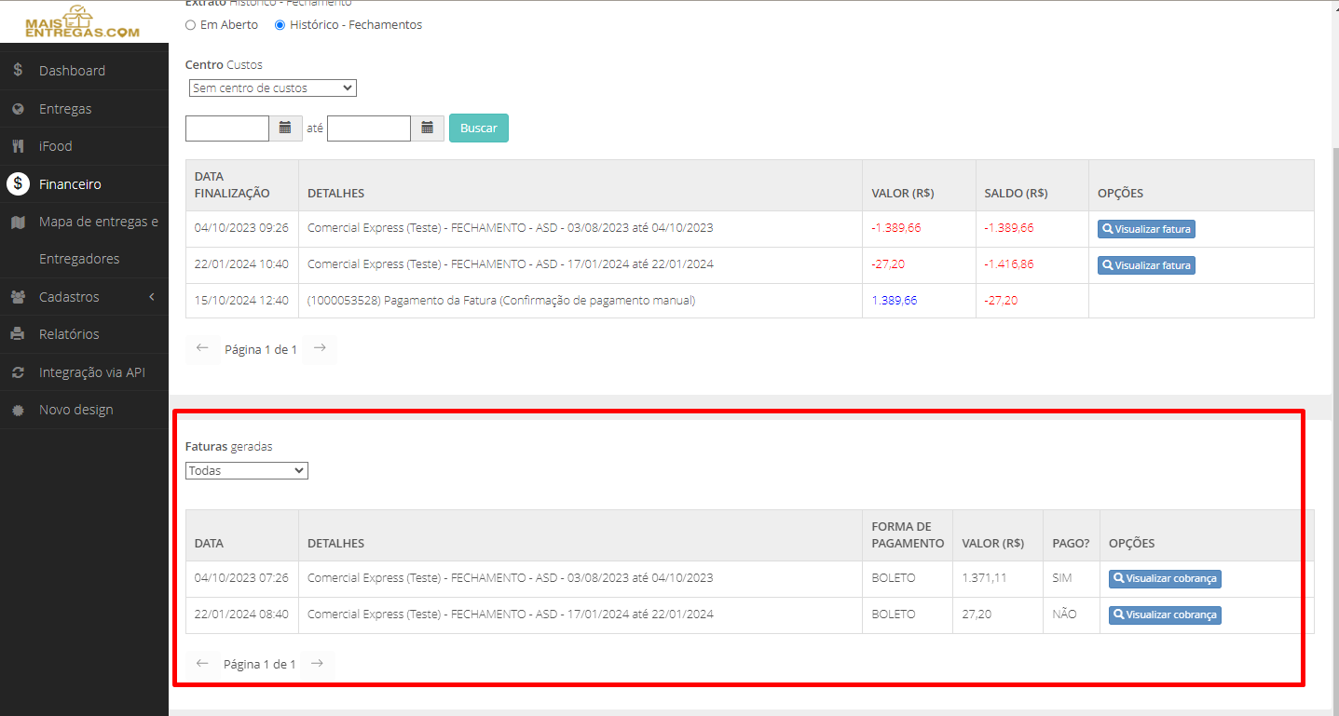Expand the Cadastros submenu chevron
The width and height of the screenshot is (1339, 716).
pos(152,297)
